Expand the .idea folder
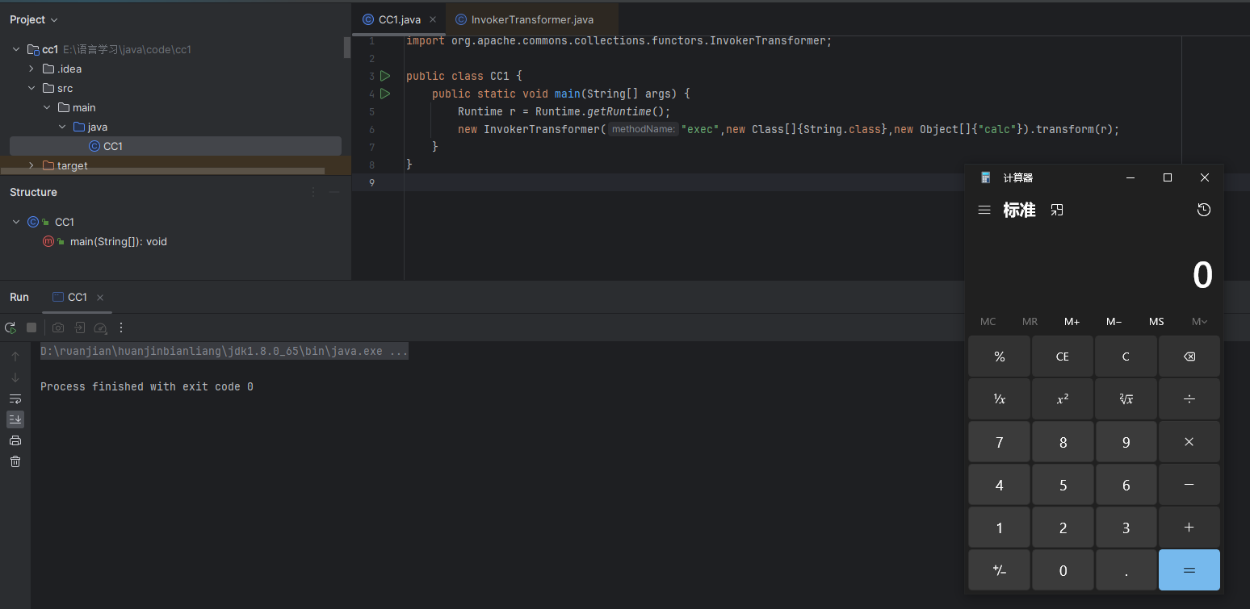Screen dimensions: 1250x609 pyautogui.click(x=31, y=69)
